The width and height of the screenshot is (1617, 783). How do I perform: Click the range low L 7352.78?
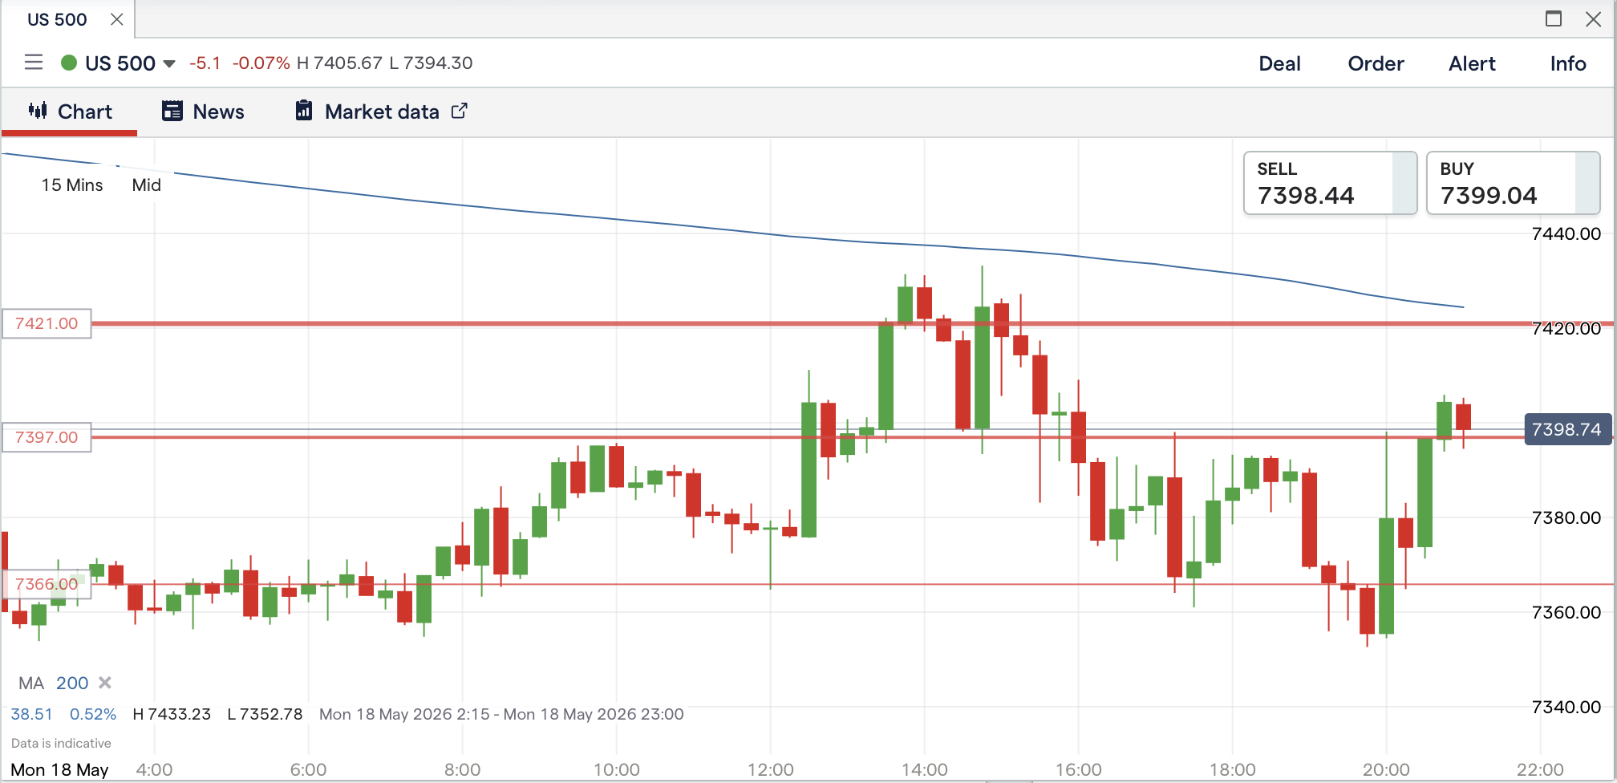[265, 714]
